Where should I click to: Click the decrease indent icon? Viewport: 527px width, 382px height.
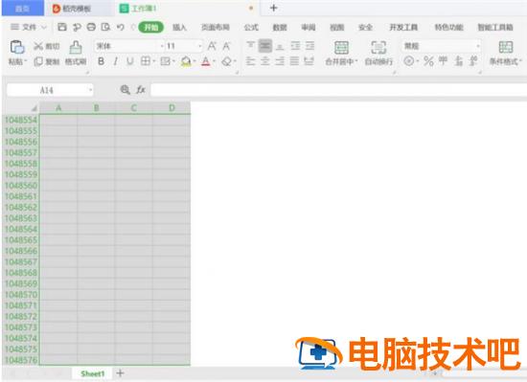[x=295, y=45]
